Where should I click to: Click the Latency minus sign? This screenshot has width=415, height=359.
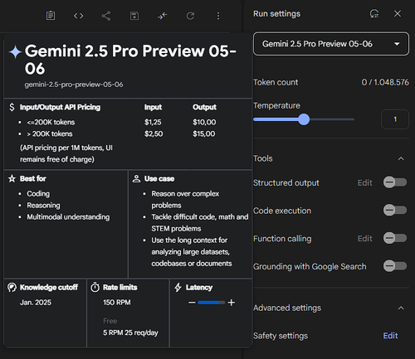(x=192, y=303)
